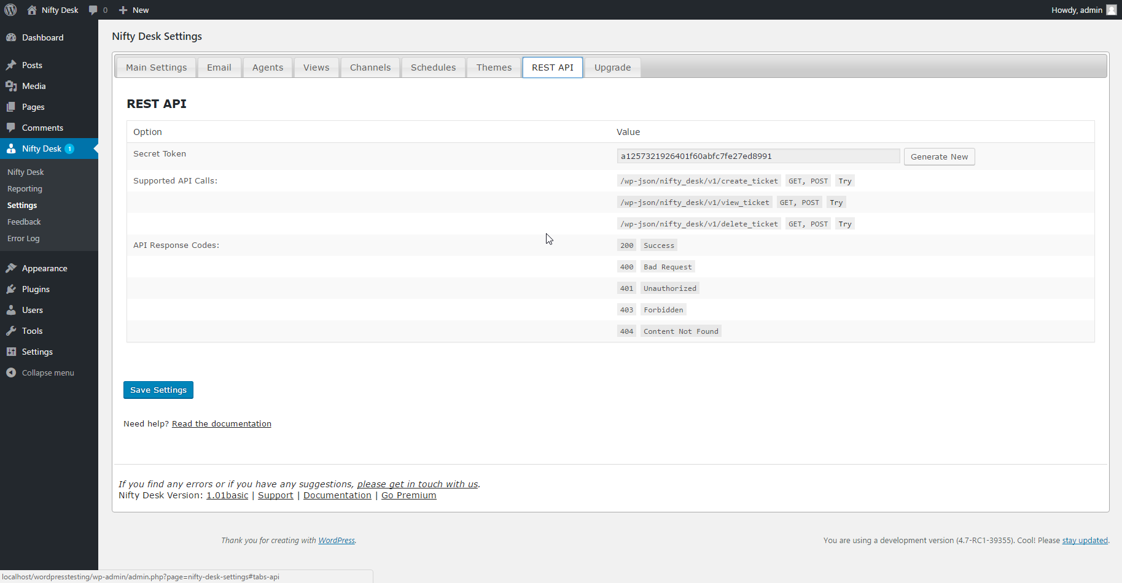Select the REST API tab

[553, 68]
